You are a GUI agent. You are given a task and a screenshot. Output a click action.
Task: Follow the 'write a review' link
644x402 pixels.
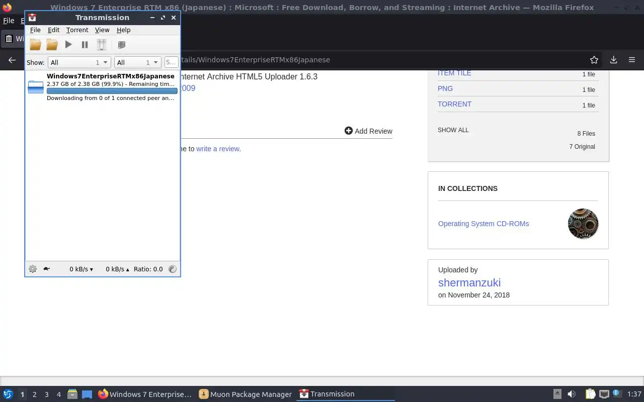[217, 149]
